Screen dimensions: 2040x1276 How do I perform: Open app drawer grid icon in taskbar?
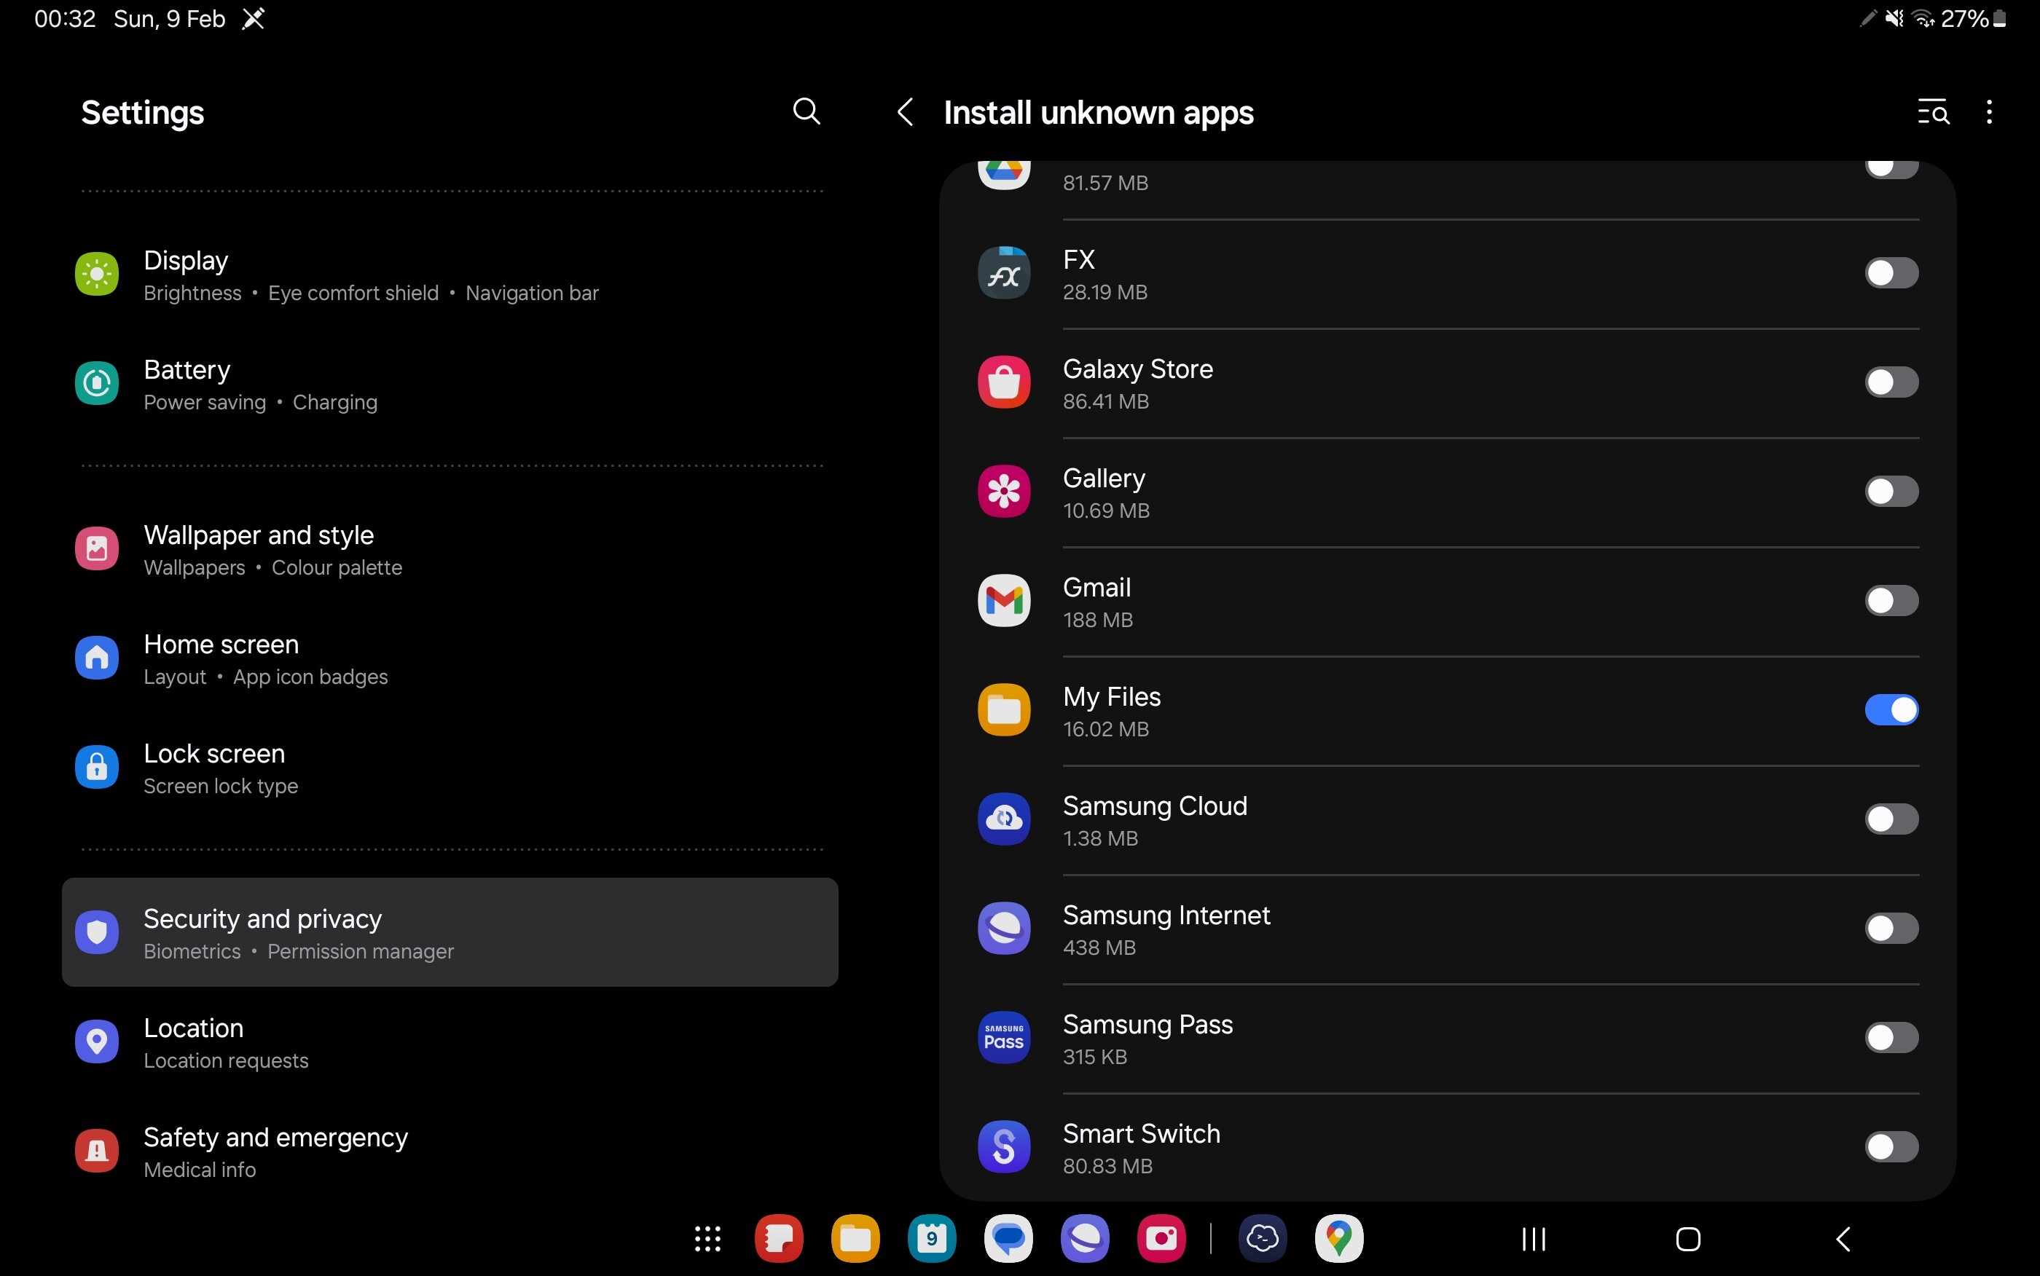(707, 1239)
